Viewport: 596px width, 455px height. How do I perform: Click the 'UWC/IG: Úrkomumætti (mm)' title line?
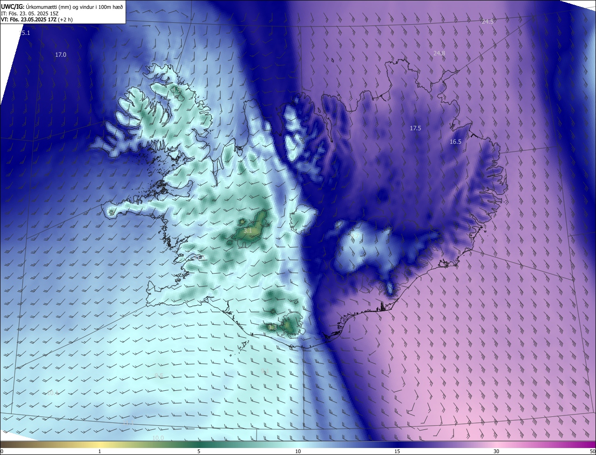click(62, 6)
